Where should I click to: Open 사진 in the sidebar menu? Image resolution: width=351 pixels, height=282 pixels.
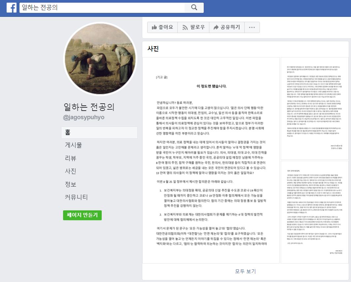click(x=70, y=171)
